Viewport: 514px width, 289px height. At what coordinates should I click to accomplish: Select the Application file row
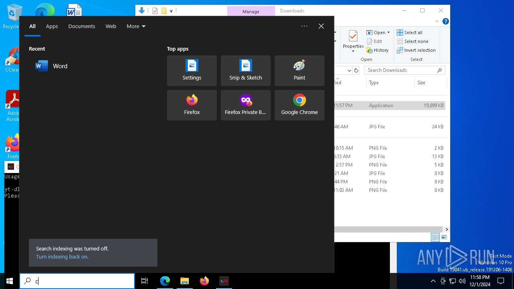tap(390, 106)
